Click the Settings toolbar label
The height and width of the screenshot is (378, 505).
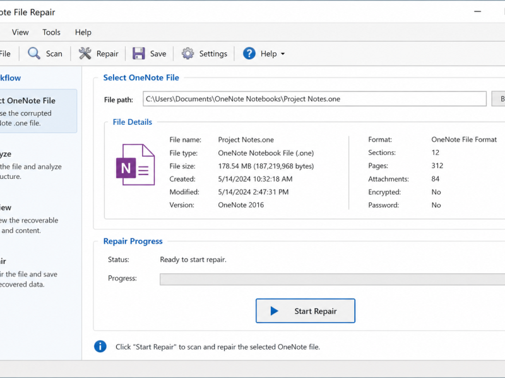[213, 54]
